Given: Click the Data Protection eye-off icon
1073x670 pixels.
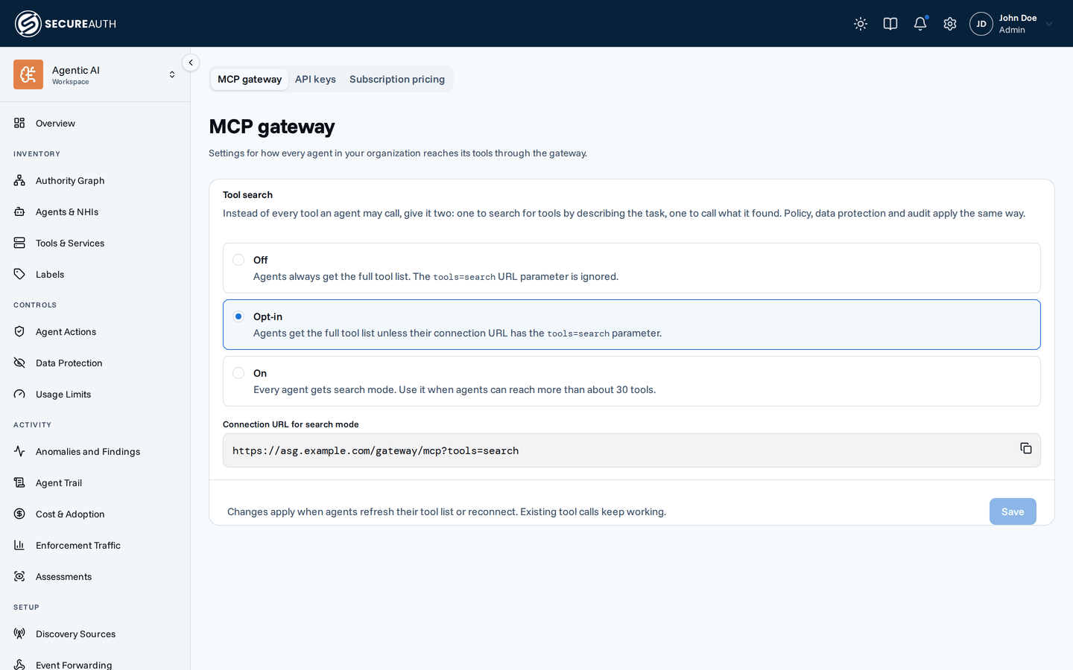Looking at the screenshot, I should (19, 363).
